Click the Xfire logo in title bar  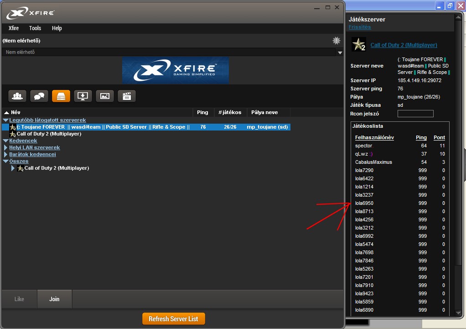click(x=31, y=13)
